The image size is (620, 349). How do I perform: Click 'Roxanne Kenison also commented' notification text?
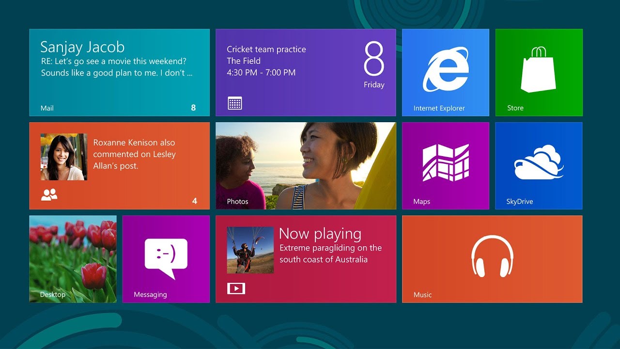(x=134, y=154)
